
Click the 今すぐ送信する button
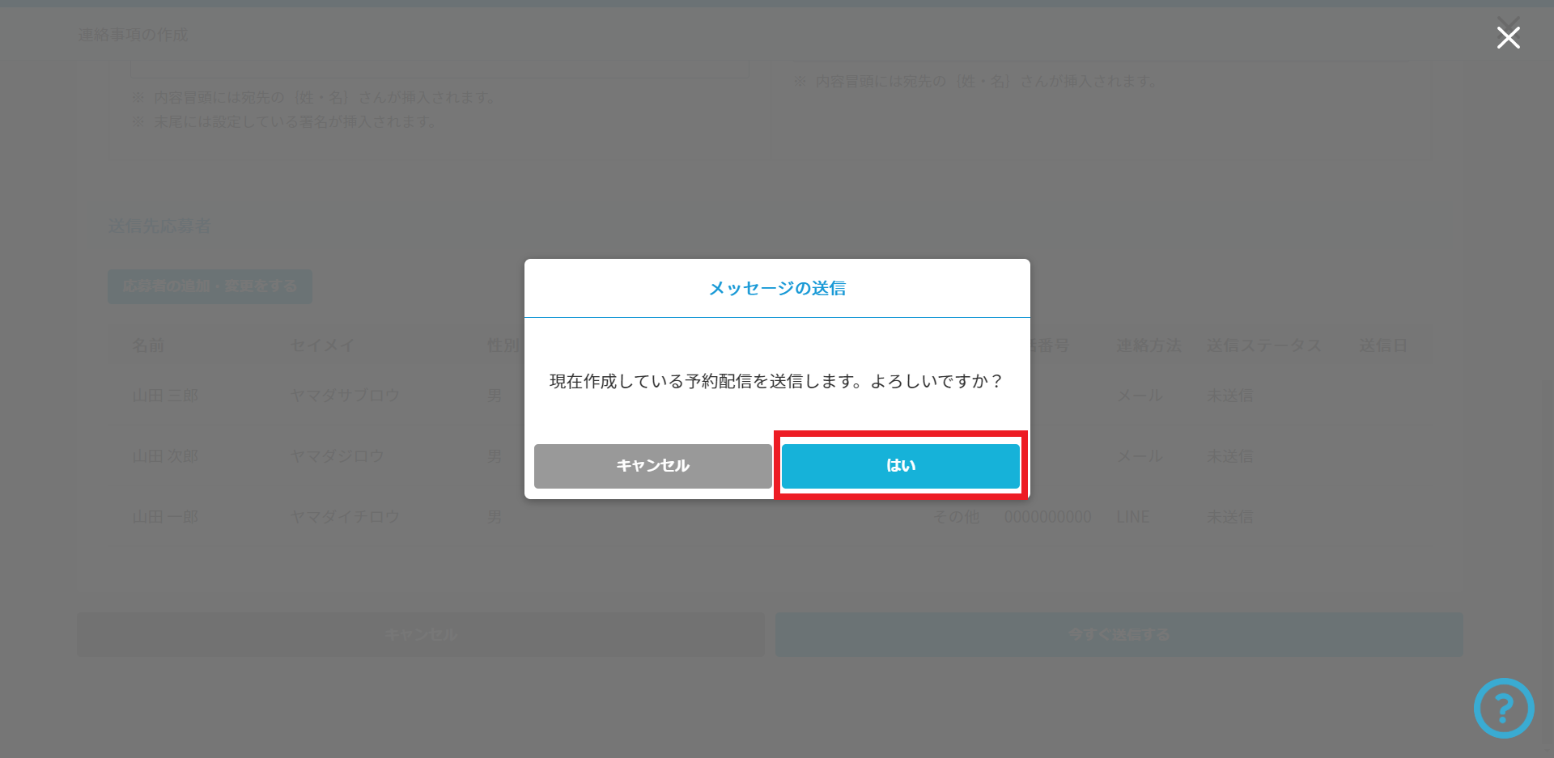(x=1119, y=634)
